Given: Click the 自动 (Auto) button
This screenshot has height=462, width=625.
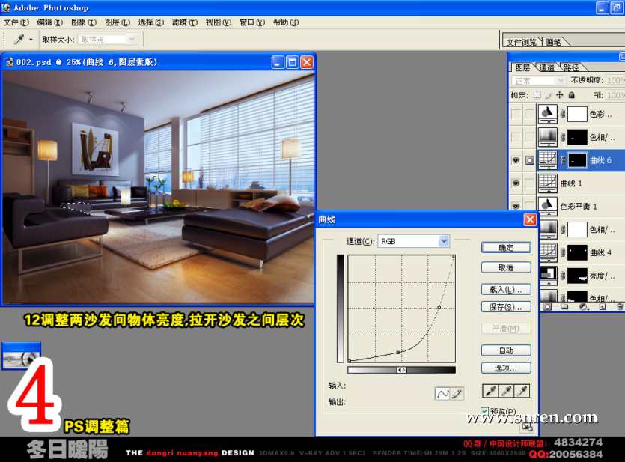Looking at the screenshot, I should click(506, 350).
